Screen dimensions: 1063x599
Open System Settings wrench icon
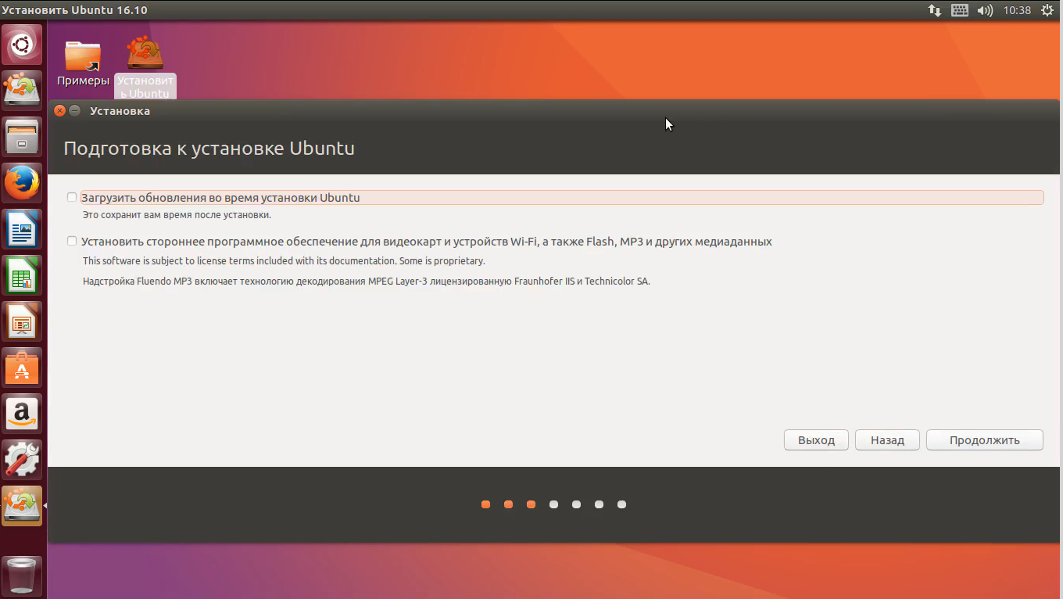(22, 460)
